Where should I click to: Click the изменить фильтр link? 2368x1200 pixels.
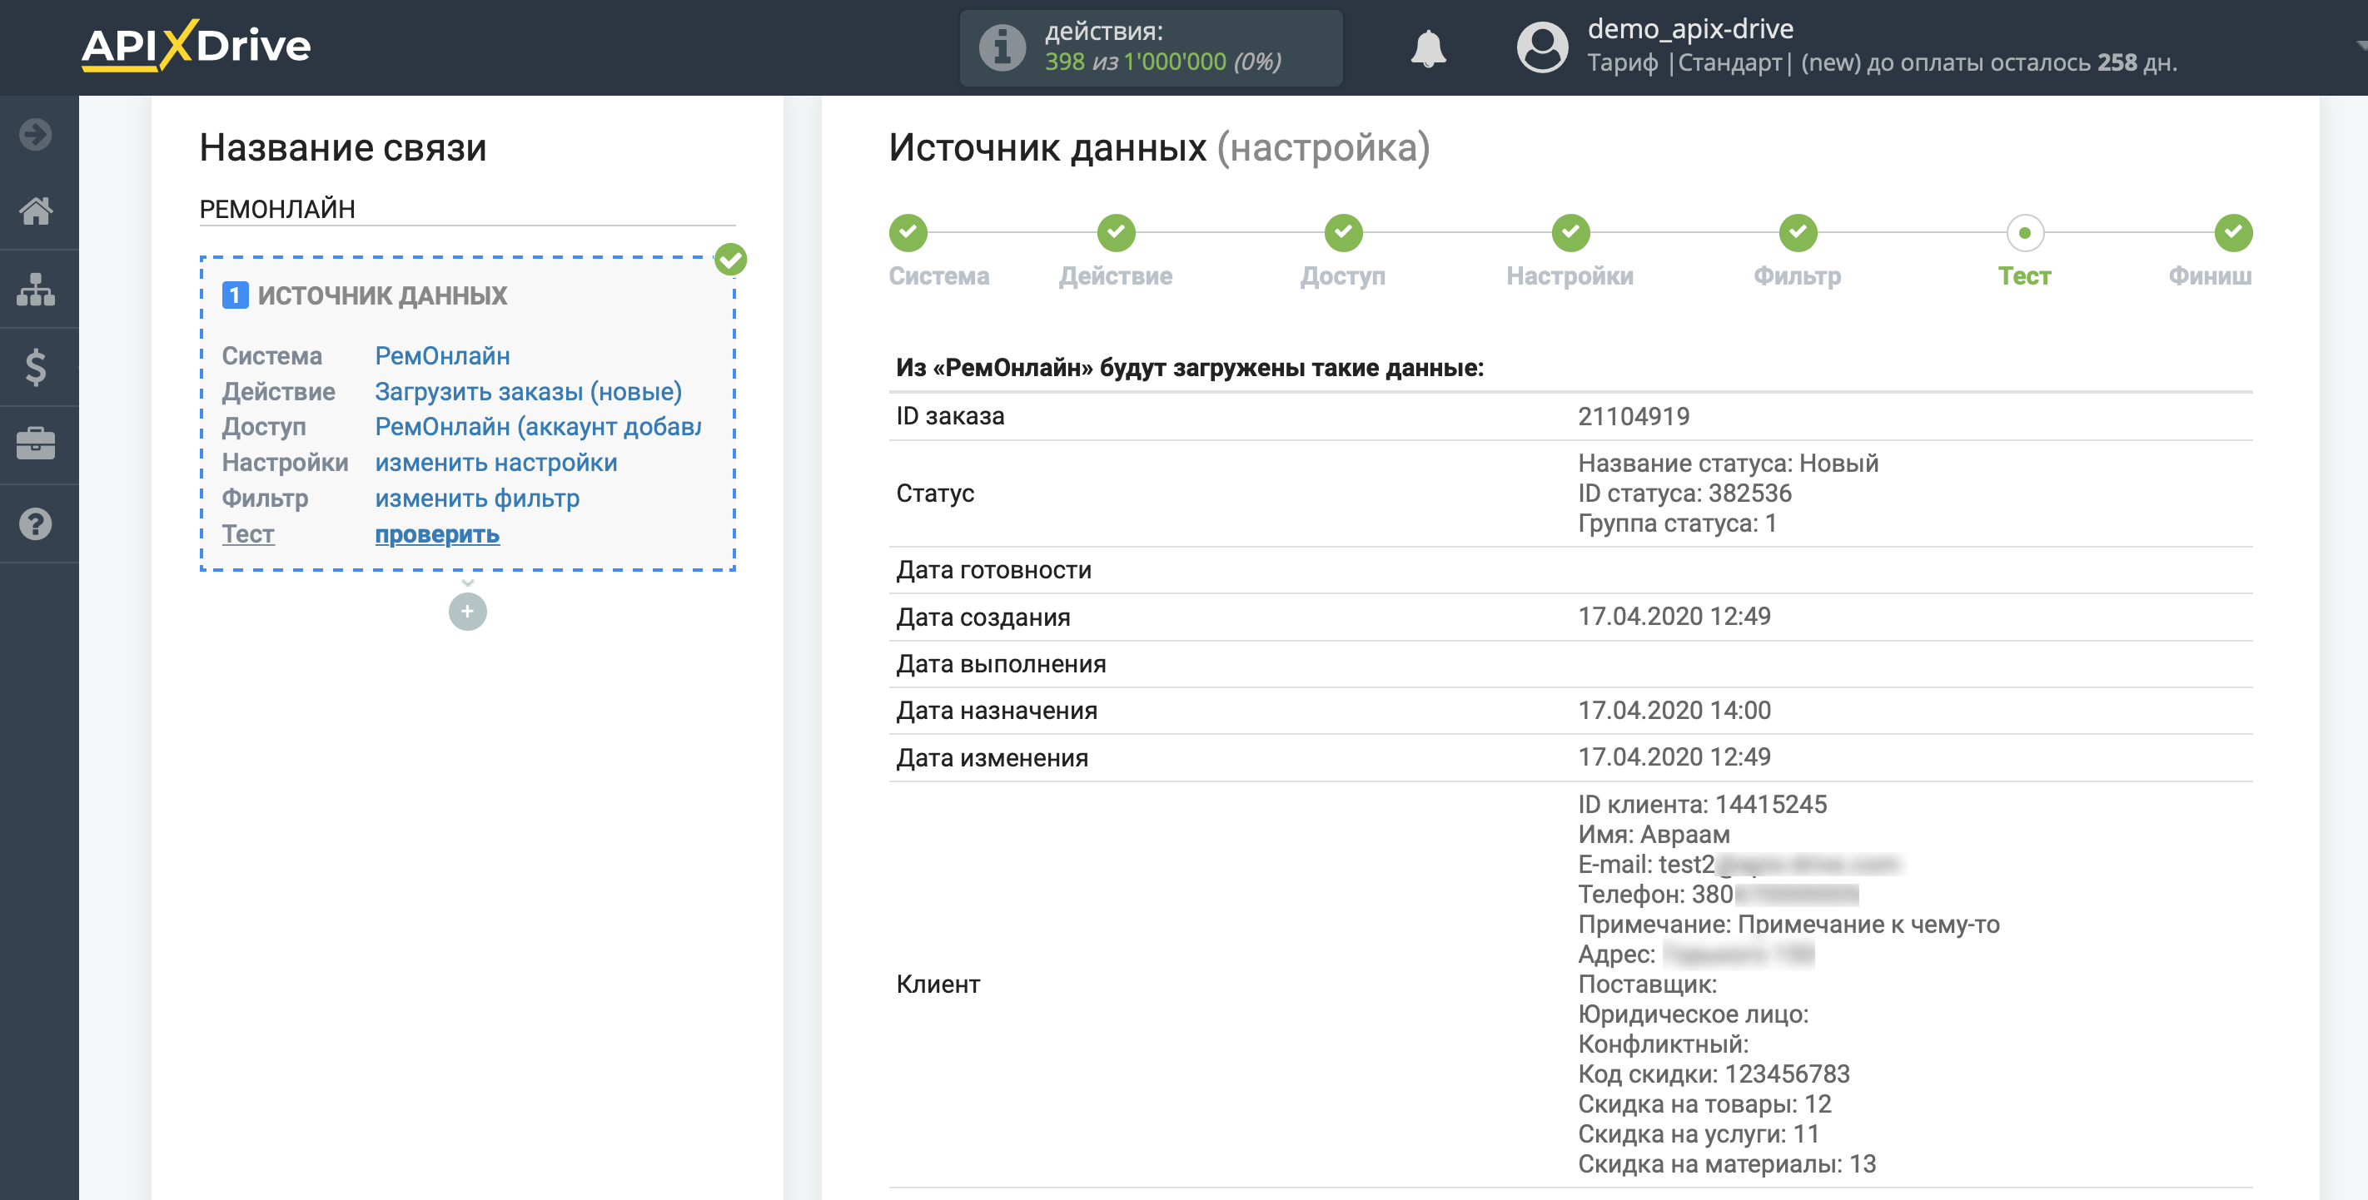(x=477, y=498)
